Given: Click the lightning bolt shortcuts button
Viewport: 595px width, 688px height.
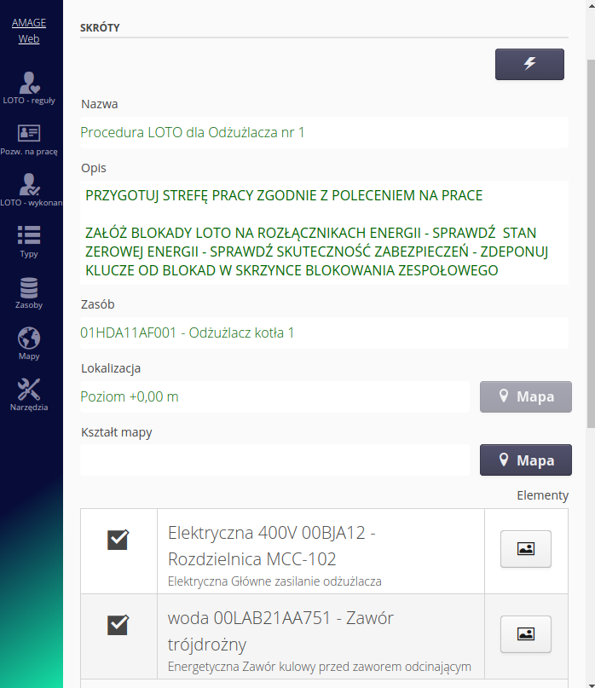Looking at the screenshot, I should 529,65.
